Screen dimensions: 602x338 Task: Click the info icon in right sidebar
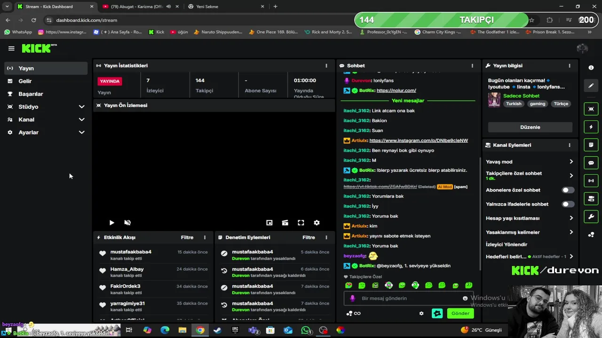click(591, 68)
